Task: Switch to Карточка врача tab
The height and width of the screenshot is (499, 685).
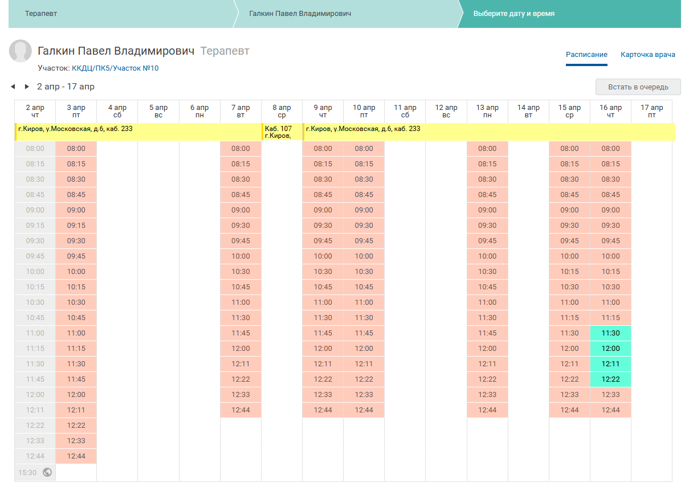Action: click(x=648, y=55)
